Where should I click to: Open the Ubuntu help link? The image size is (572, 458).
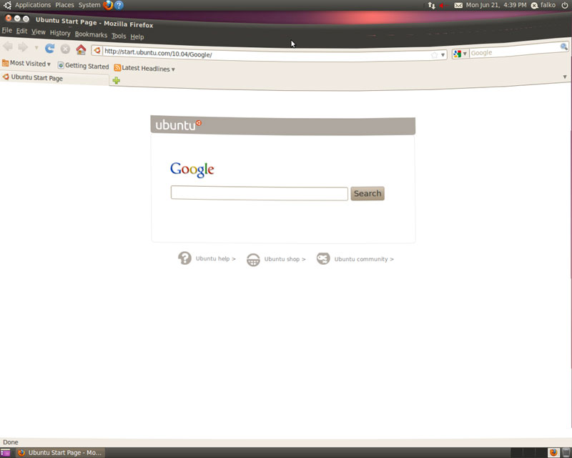216,258
